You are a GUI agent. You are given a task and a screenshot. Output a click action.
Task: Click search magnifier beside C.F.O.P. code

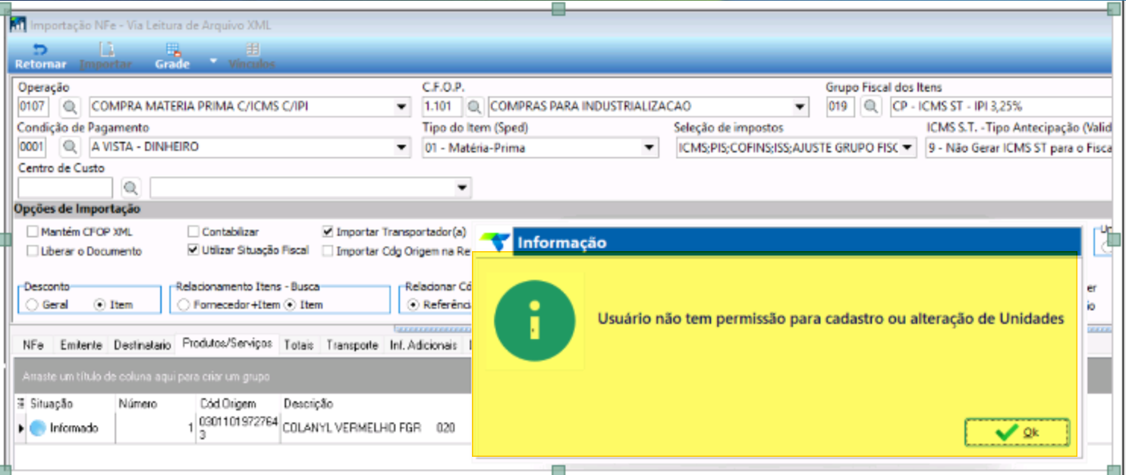[x=475, y=107]
